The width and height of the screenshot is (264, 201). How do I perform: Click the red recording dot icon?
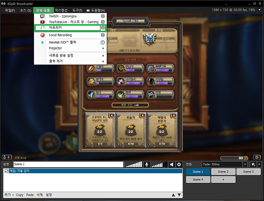pos(43,35)
